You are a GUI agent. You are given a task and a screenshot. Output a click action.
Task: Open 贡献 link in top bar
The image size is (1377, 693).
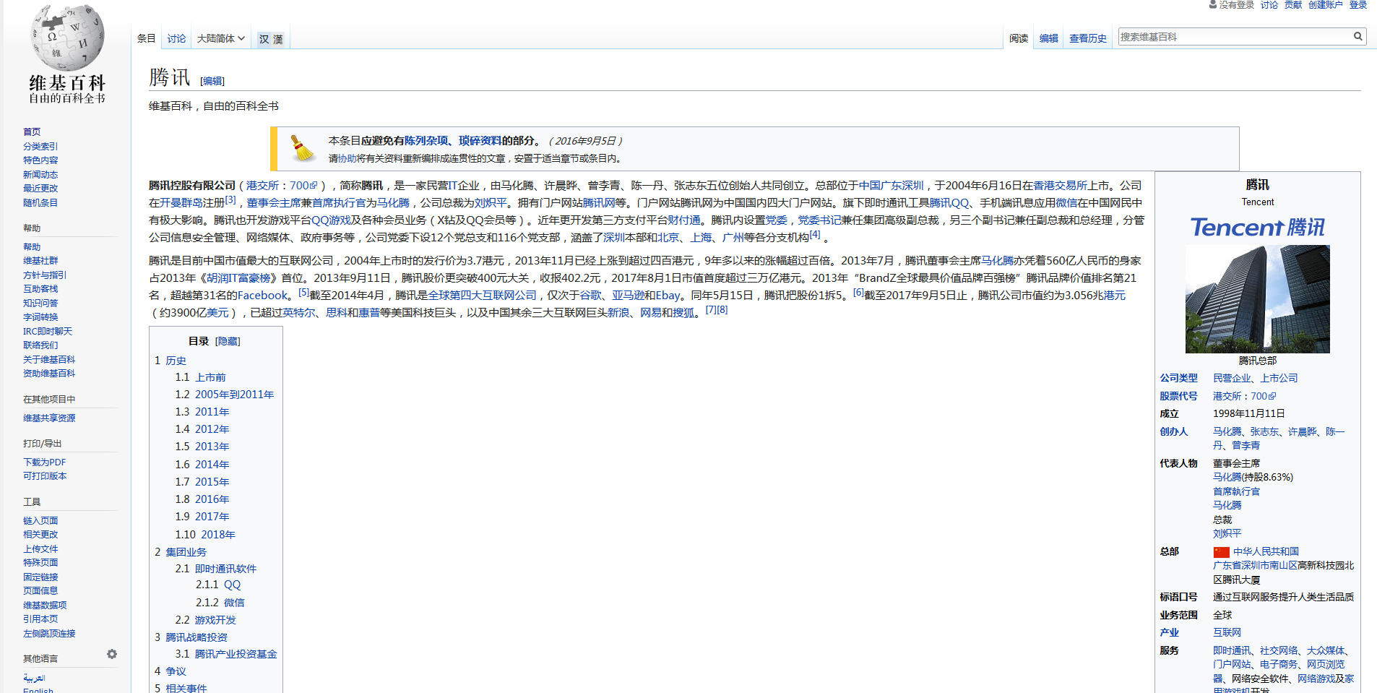[1293, 5]
